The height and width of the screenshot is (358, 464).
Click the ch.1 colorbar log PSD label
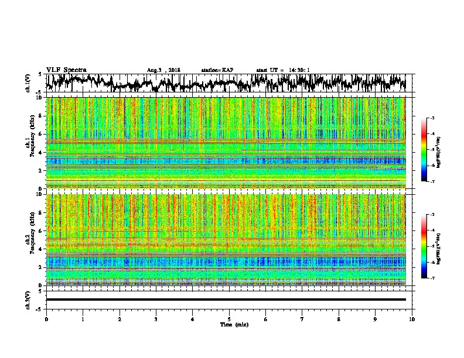coord(438,152)
